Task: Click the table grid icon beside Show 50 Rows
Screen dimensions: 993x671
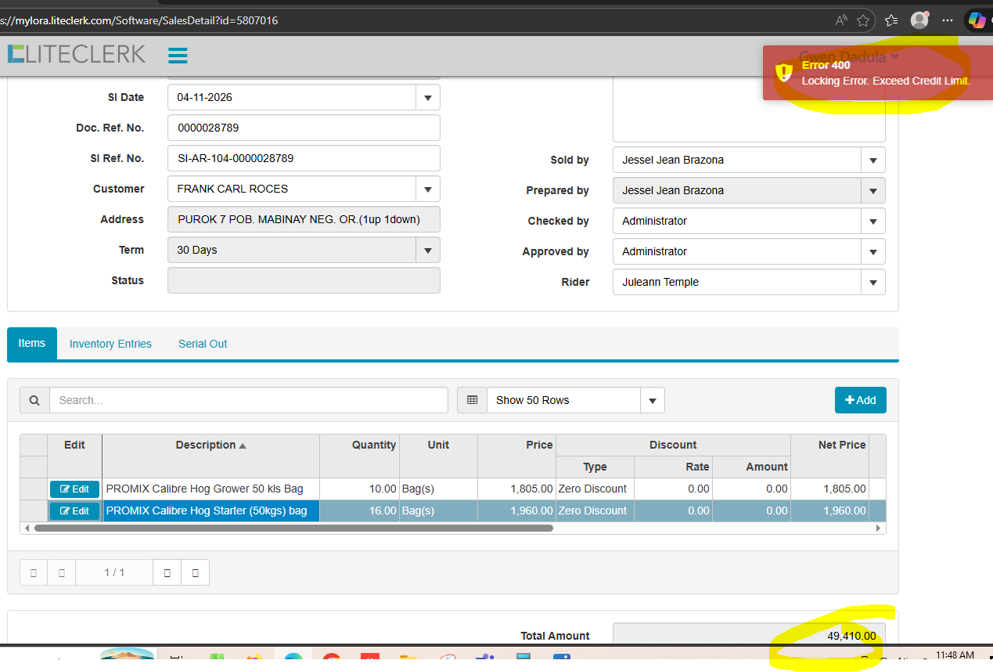Action: pyautogui.click(x=472, y=400)
